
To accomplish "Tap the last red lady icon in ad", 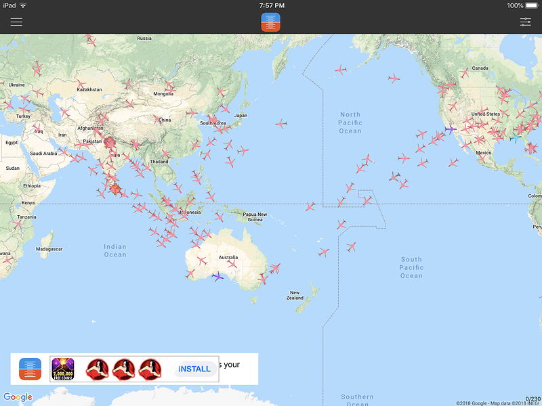I will (150, 369).
